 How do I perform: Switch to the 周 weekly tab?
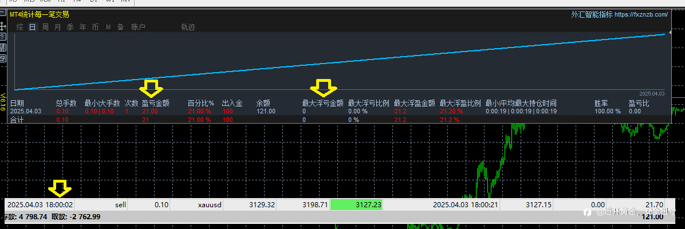point(45,27)
